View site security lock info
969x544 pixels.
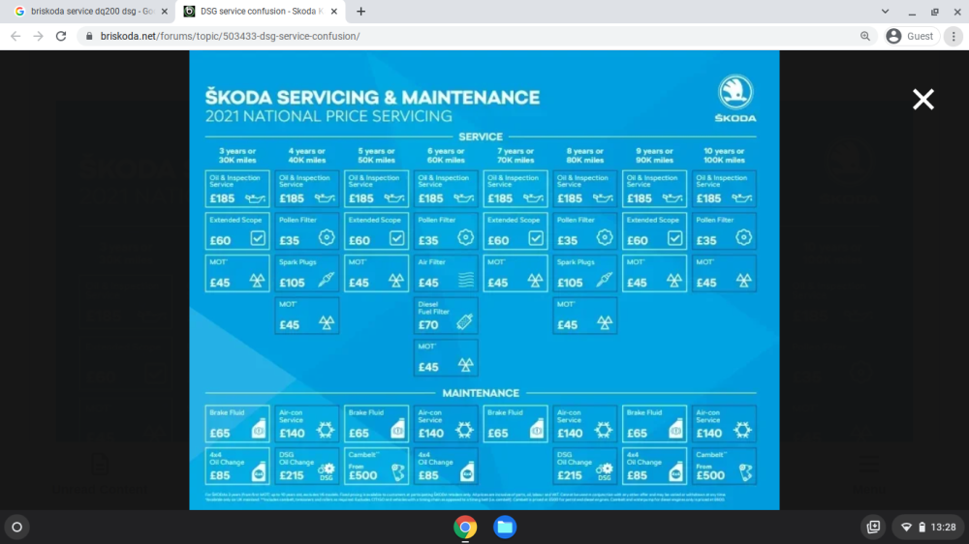(89, 37)
